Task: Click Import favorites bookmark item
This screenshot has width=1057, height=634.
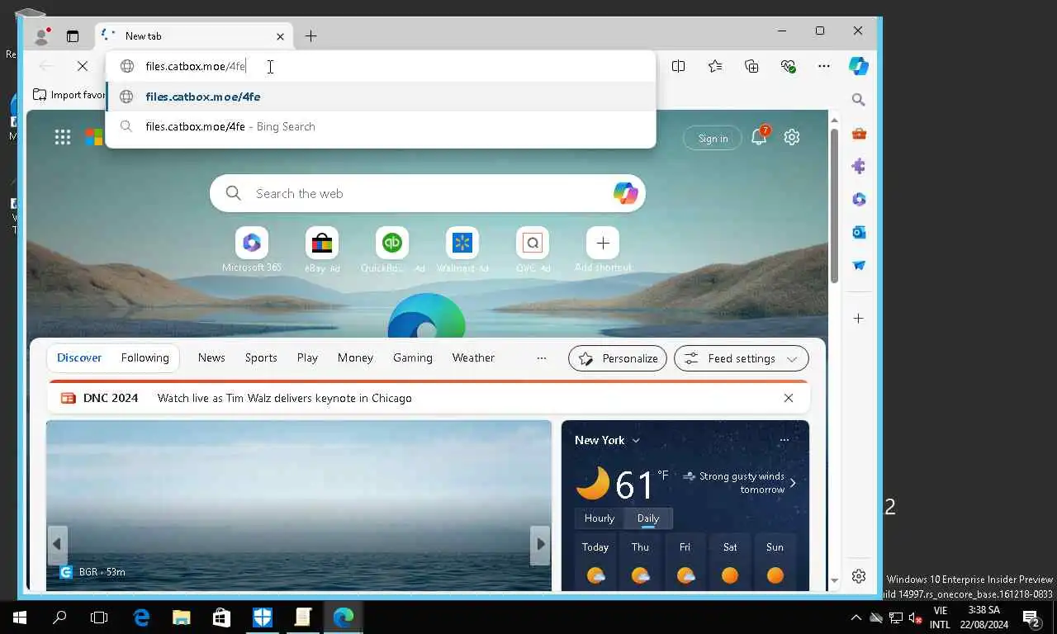Action: 69,95
